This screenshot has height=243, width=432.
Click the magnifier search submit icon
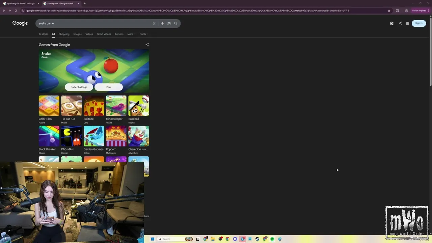click(x=175, y=23)
